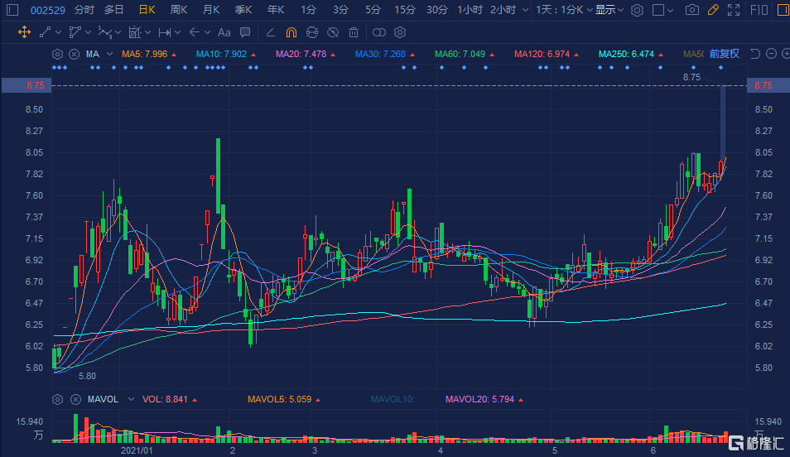Select the 1小时 hourly period
This screenshot has height=457, width=790.
[470, 10]
